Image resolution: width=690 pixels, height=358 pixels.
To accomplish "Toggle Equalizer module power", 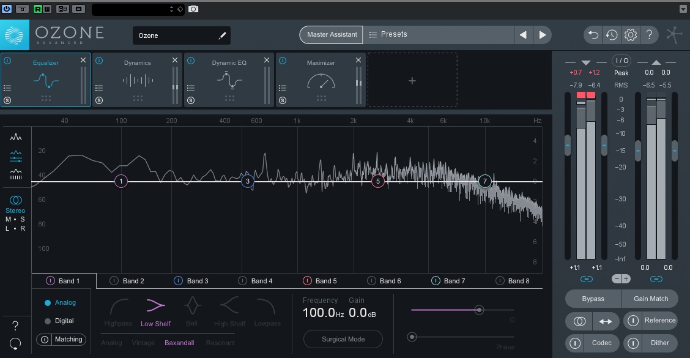I will pos(7,61).
